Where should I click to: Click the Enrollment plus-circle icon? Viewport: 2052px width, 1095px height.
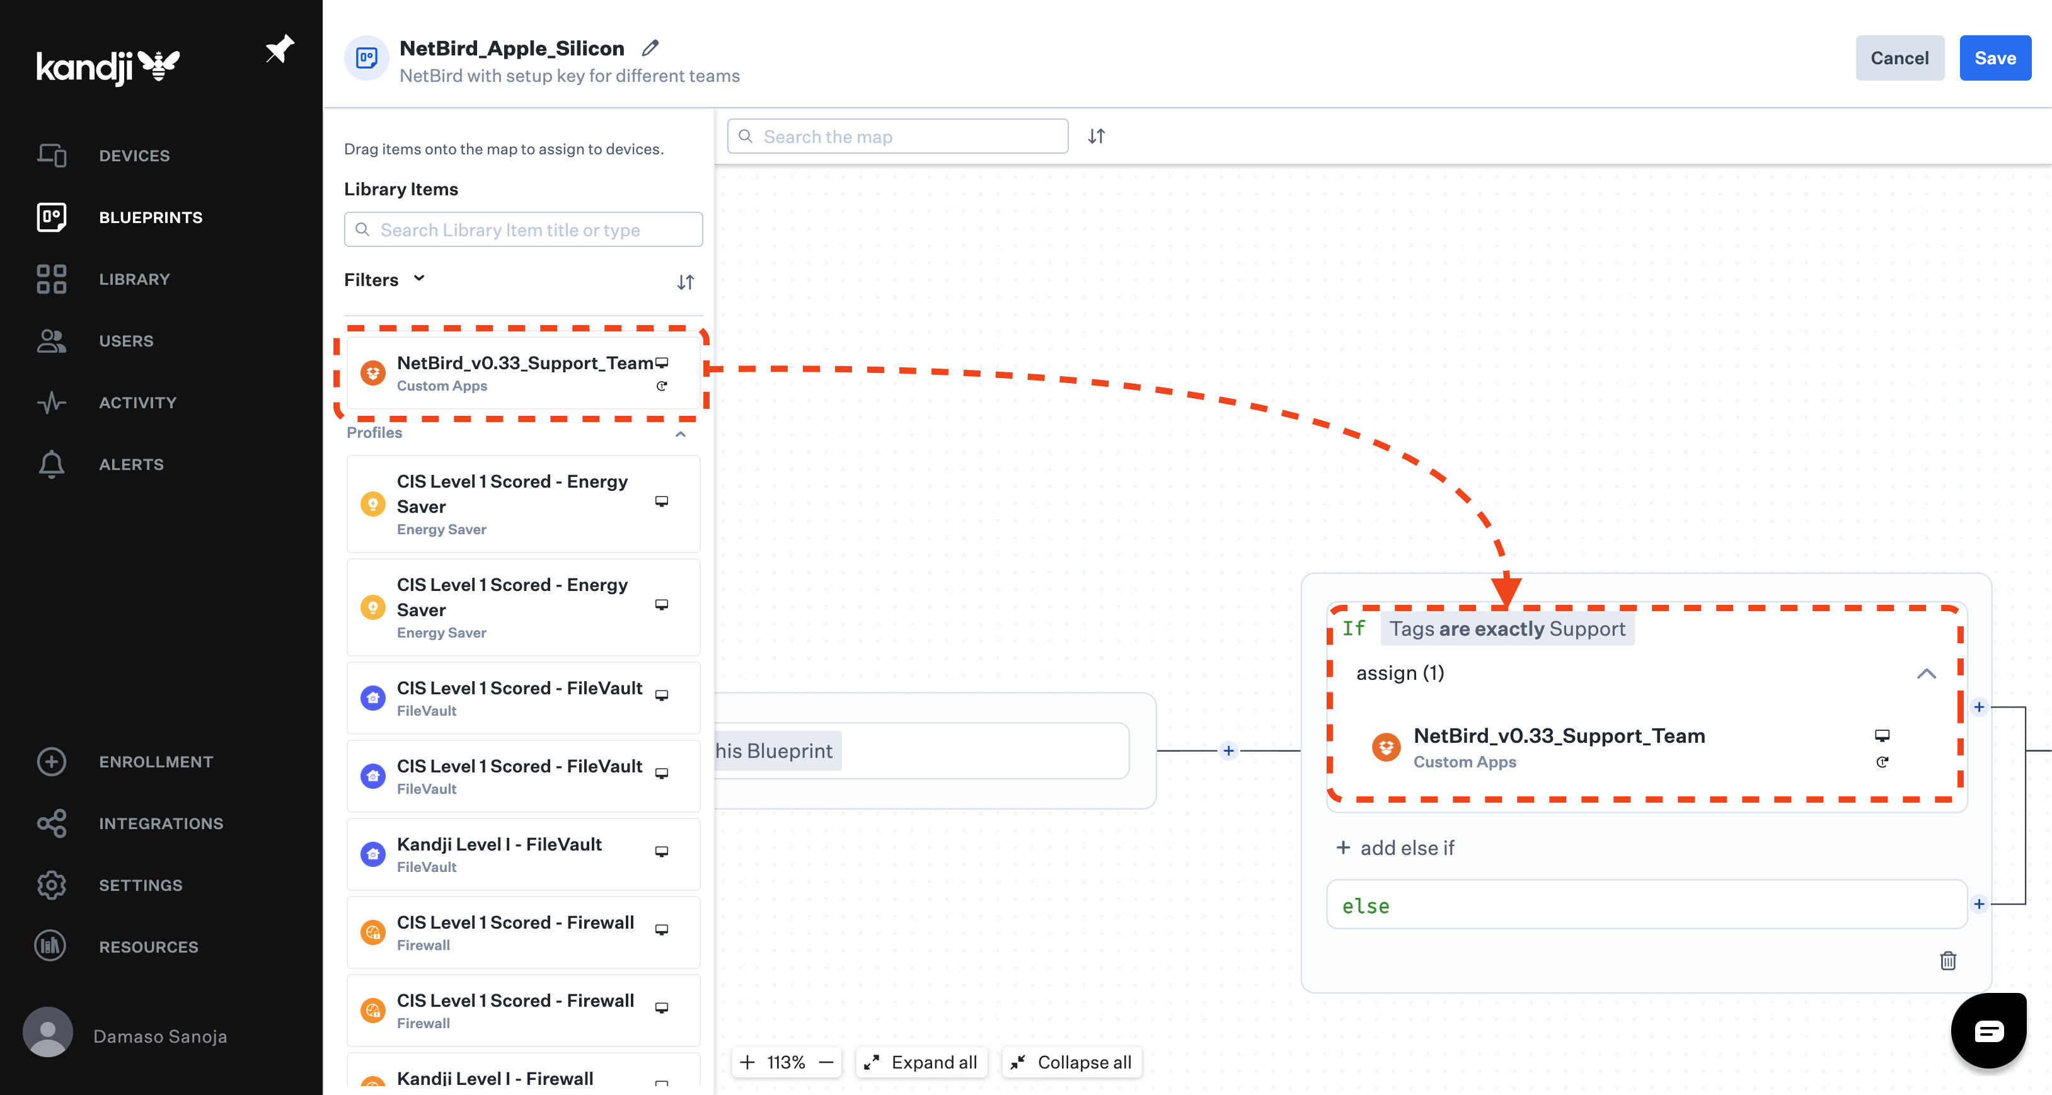pos(51,761)
